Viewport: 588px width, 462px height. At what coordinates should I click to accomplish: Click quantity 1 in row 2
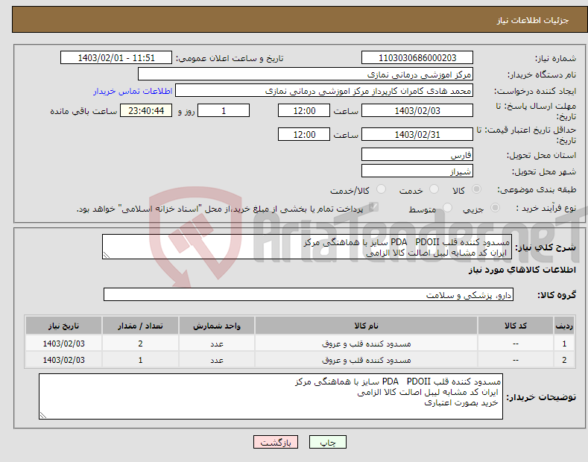[140, 360]
